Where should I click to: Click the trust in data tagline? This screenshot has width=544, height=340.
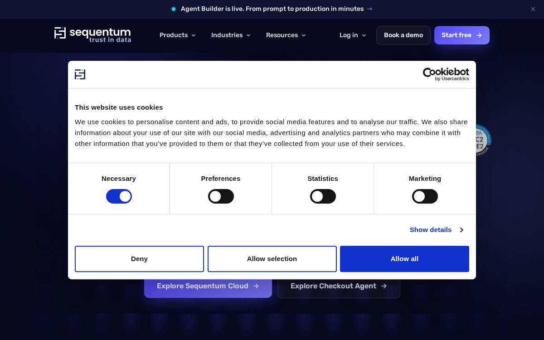tap(110, 40)
